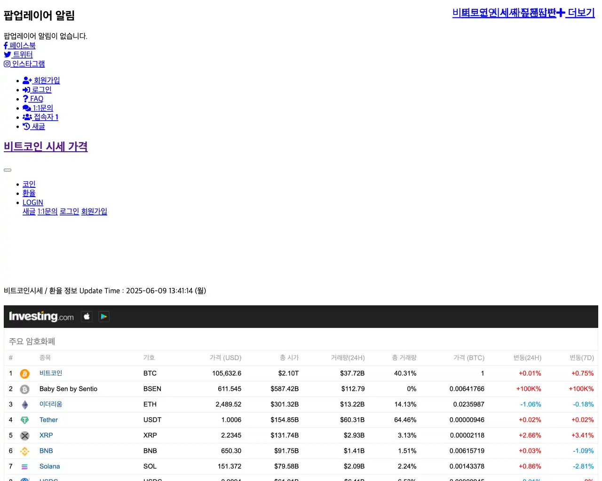Click the XRP 24H change +2.66%

530,435
